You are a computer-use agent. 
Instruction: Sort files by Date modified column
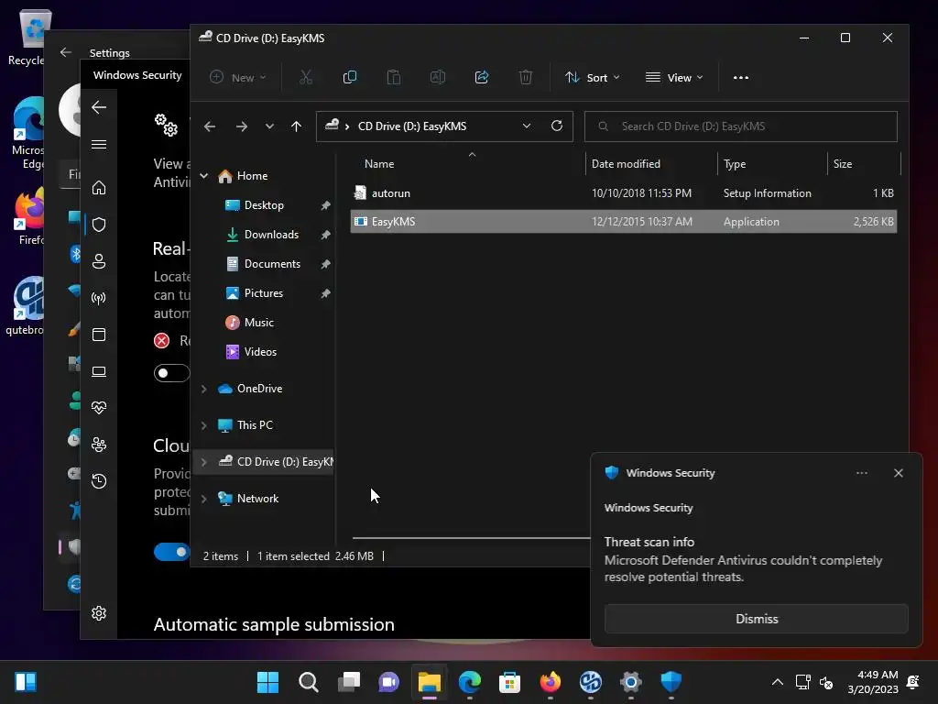pyautogui.click(x=626, y=163)
